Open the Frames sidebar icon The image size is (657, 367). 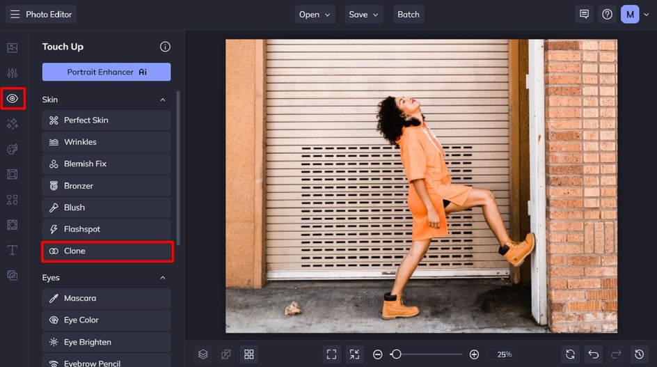[x=12, y=174]
